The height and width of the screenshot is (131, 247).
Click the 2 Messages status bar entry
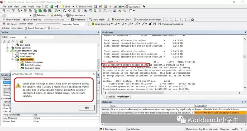[x=108, y=129]
